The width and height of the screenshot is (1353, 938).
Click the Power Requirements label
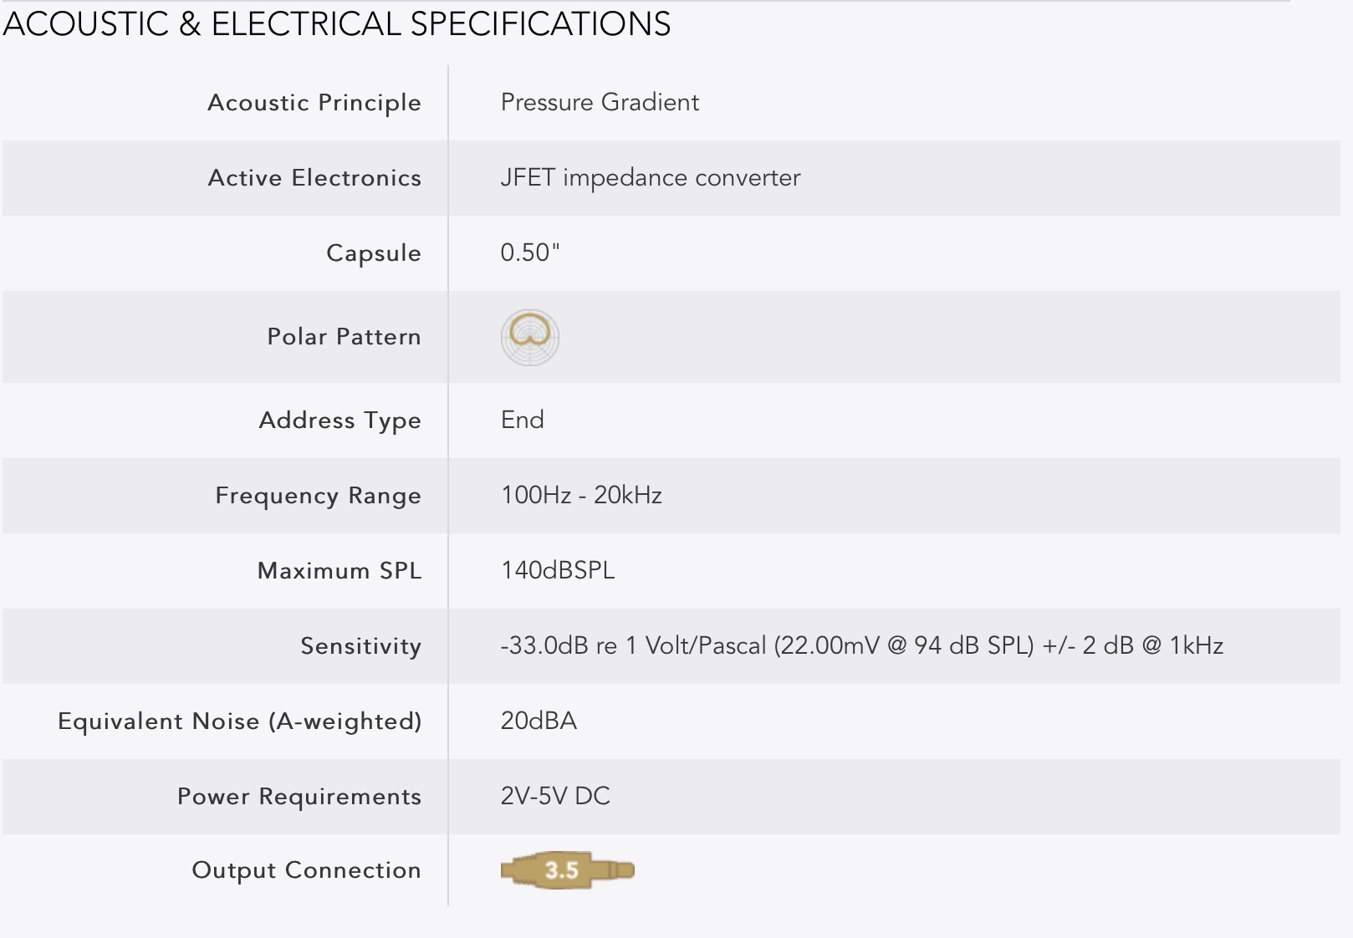point(299,797)
